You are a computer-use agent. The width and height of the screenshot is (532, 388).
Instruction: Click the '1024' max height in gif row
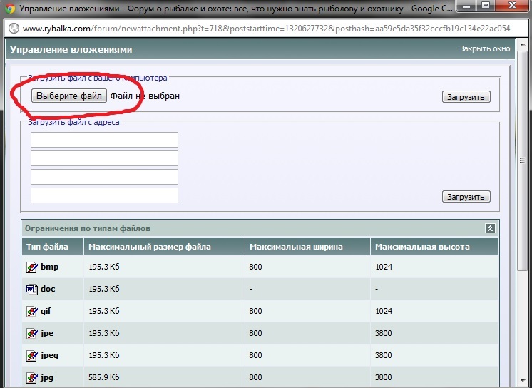tap(384, 311)
